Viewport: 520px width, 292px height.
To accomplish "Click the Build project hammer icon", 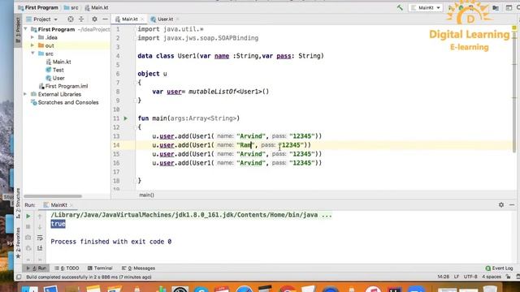I will click(x=400, y=7).
